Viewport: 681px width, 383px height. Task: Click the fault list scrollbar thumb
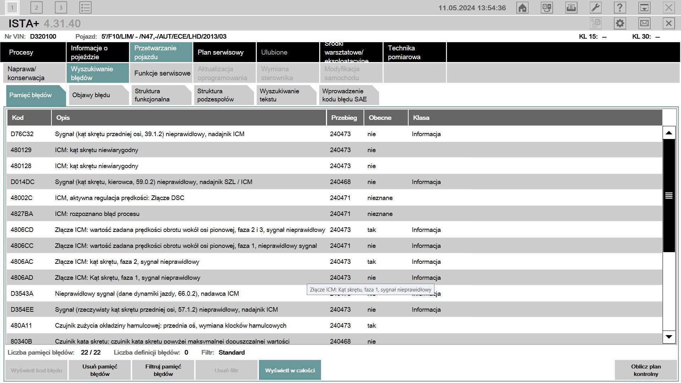[669, 195]
